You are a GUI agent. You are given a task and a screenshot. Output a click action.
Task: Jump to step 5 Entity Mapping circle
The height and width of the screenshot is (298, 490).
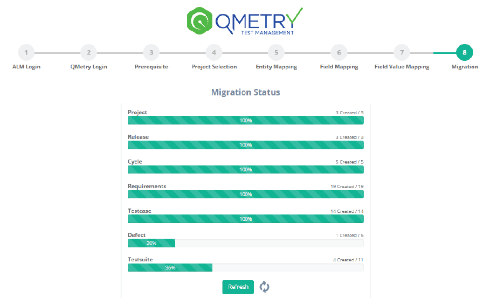click(276, 52)
